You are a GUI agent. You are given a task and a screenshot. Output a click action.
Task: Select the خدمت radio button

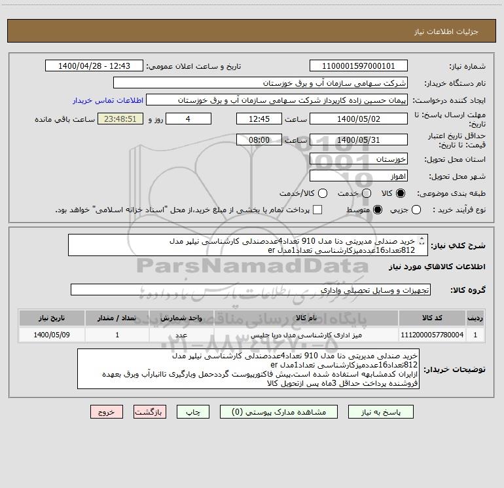367,193
